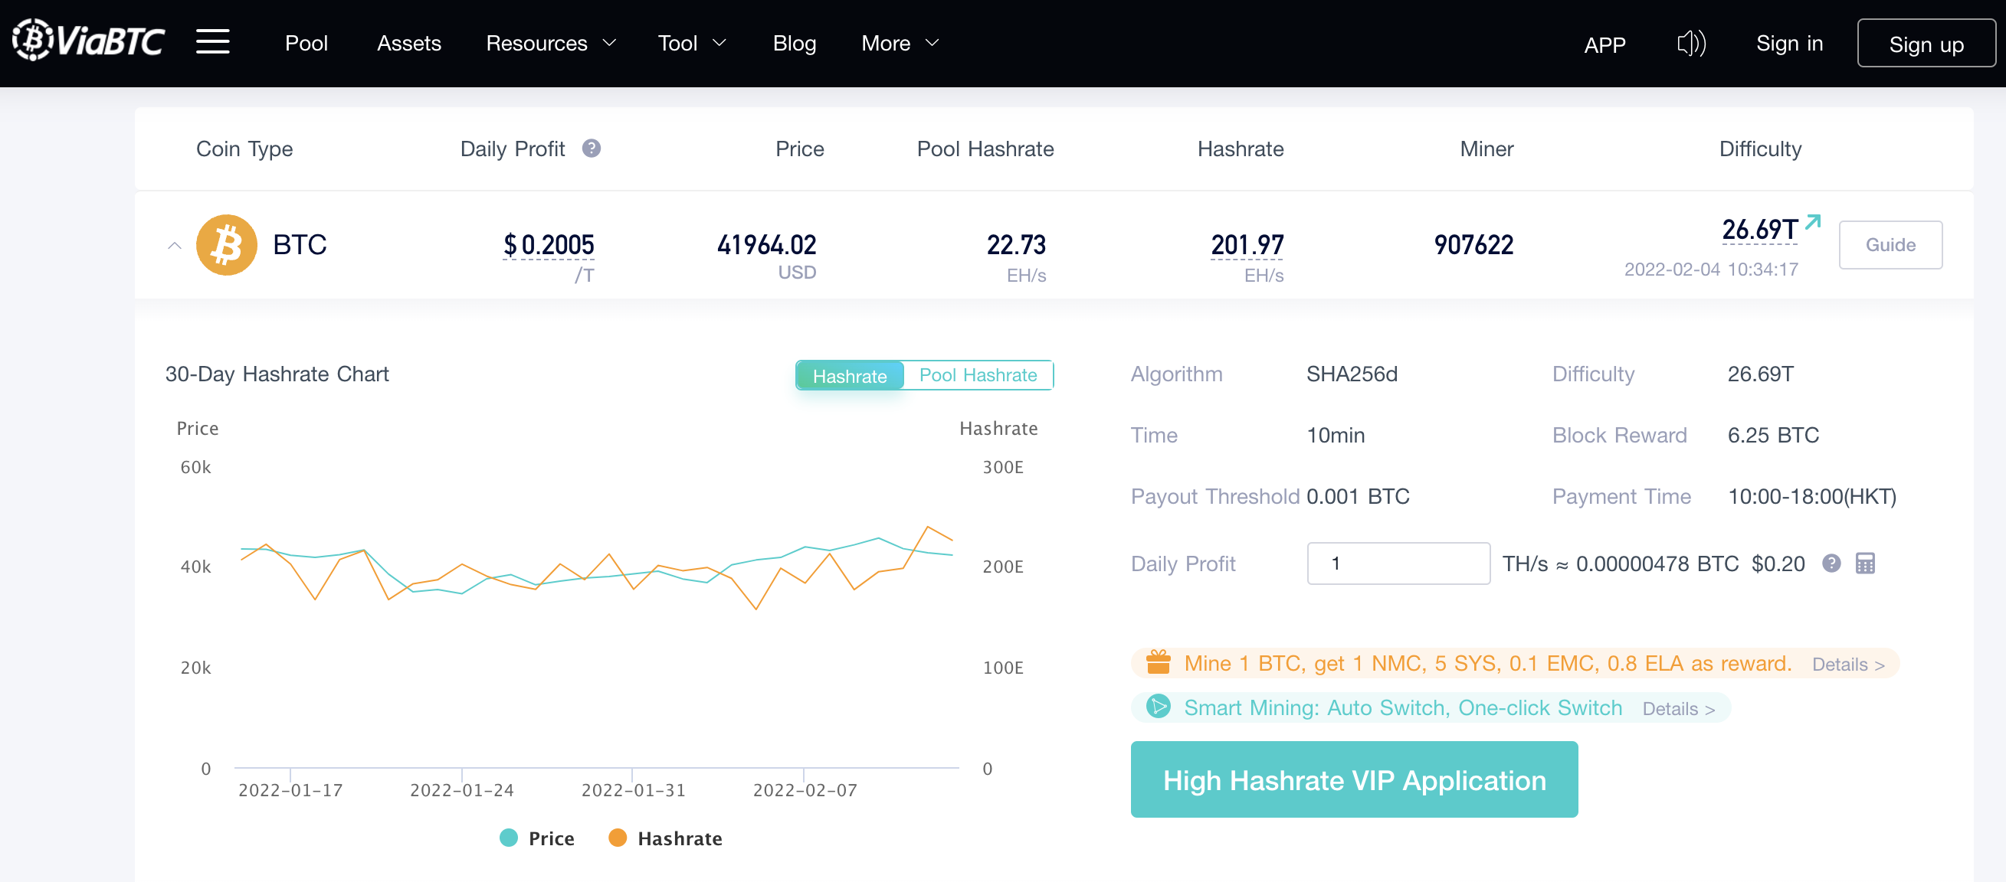Switch chart to Pool Hashrate
Image resolution: width=2006 pixels, height=882 pixels.
pyautogui.click(x=977, y=376)
